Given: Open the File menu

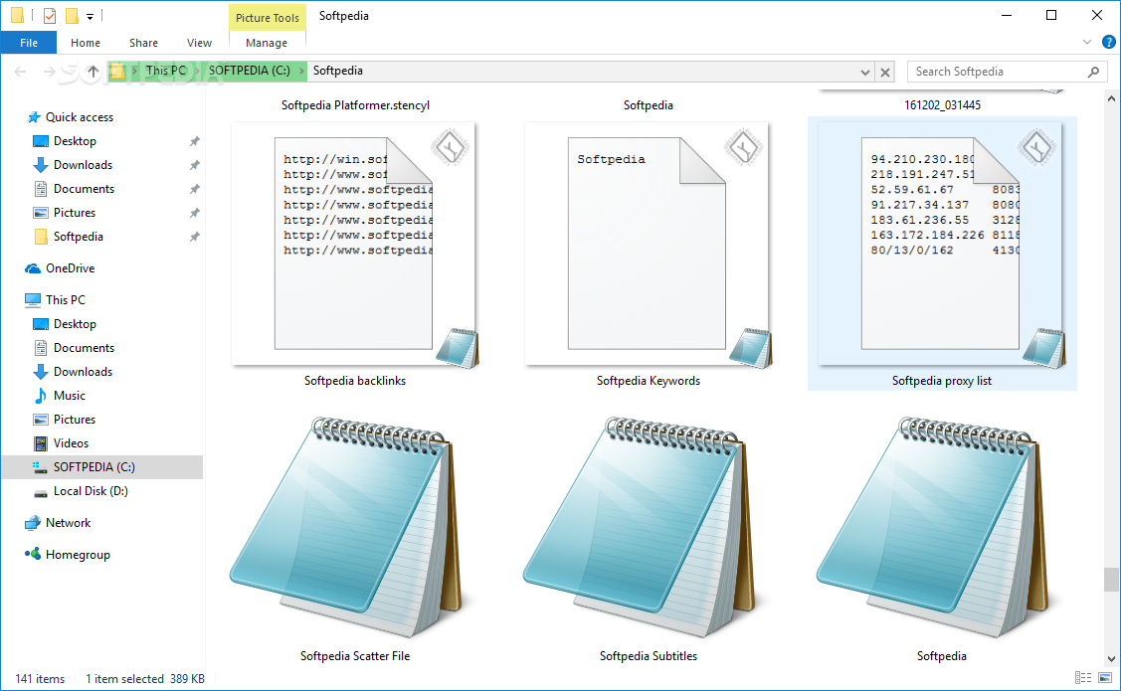Looking at the screenshot, I should coord(29,43).
